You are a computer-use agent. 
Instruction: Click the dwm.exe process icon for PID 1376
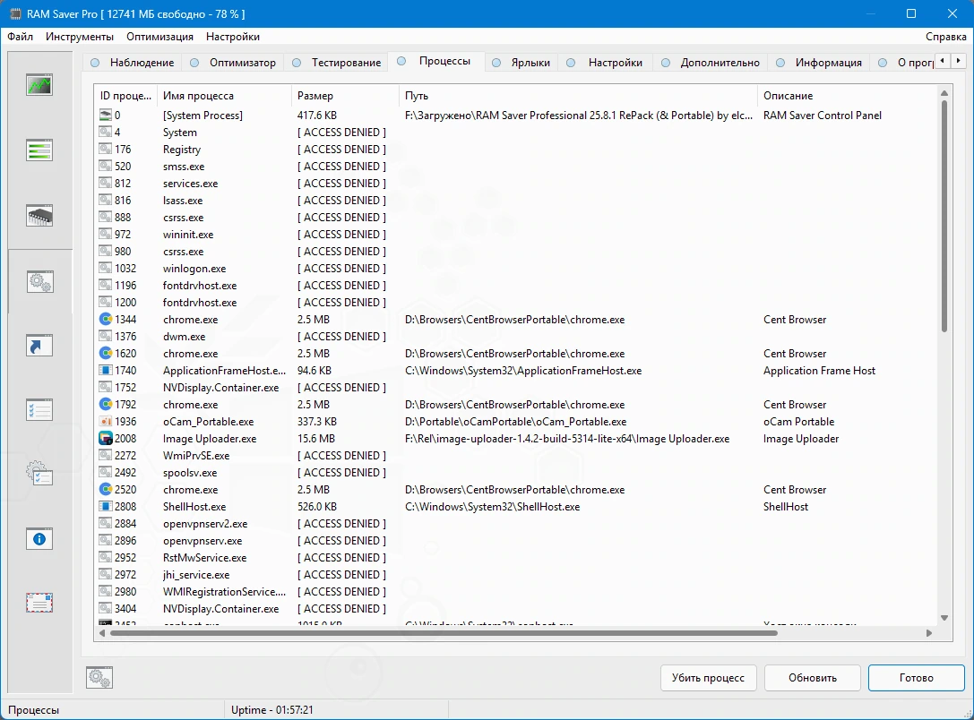[106, 337]
